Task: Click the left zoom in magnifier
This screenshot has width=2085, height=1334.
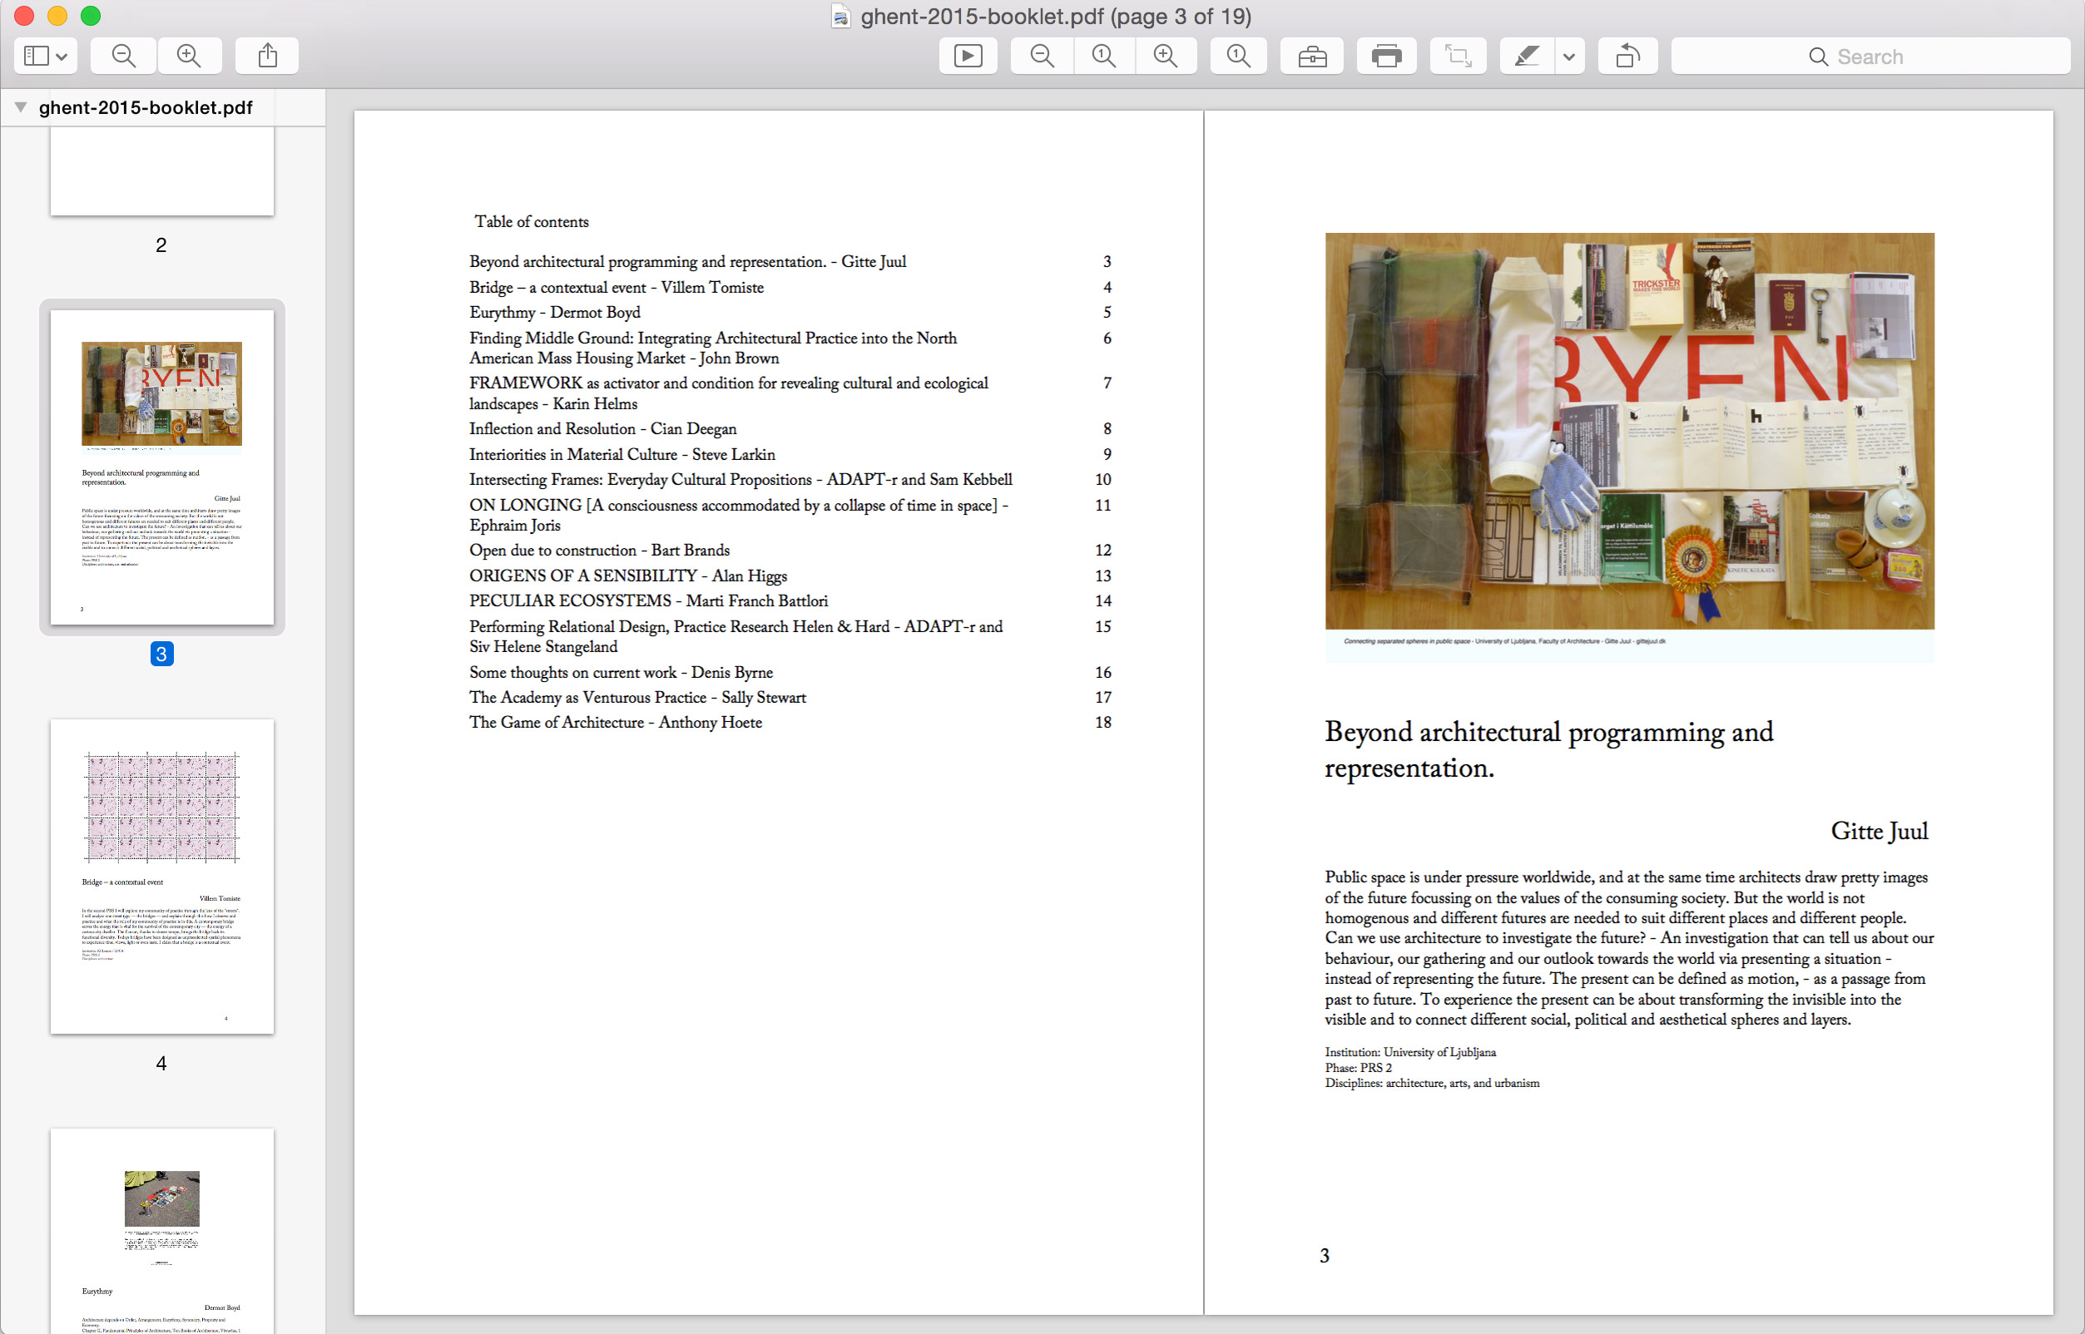Action: pos(189,57)
